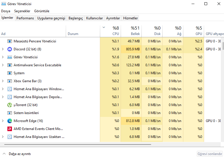This screenshot has height=159, width=224.
Task: Switch to the Uygulama geçmişi tab
Action: point(51,18)
